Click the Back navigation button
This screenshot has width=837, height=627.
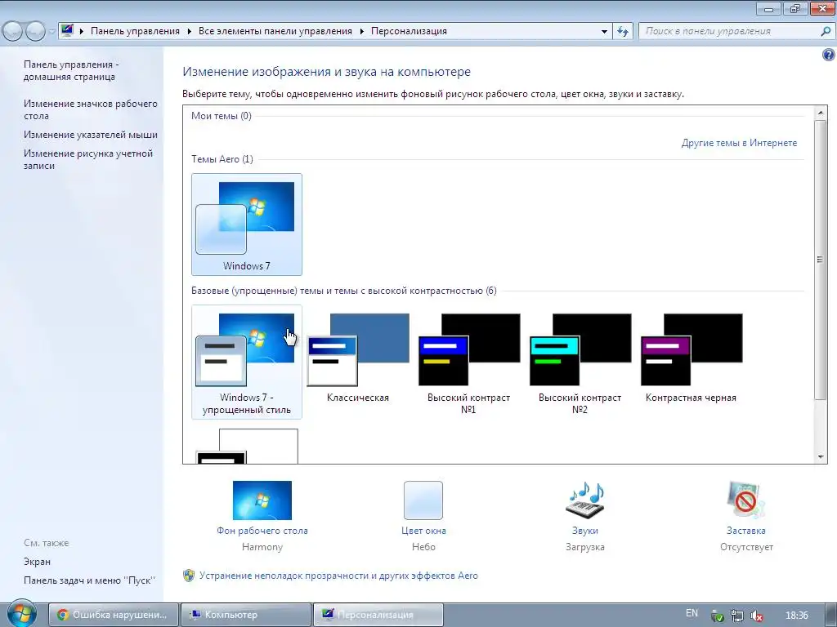pyautogui.click(x=12, y=32)
